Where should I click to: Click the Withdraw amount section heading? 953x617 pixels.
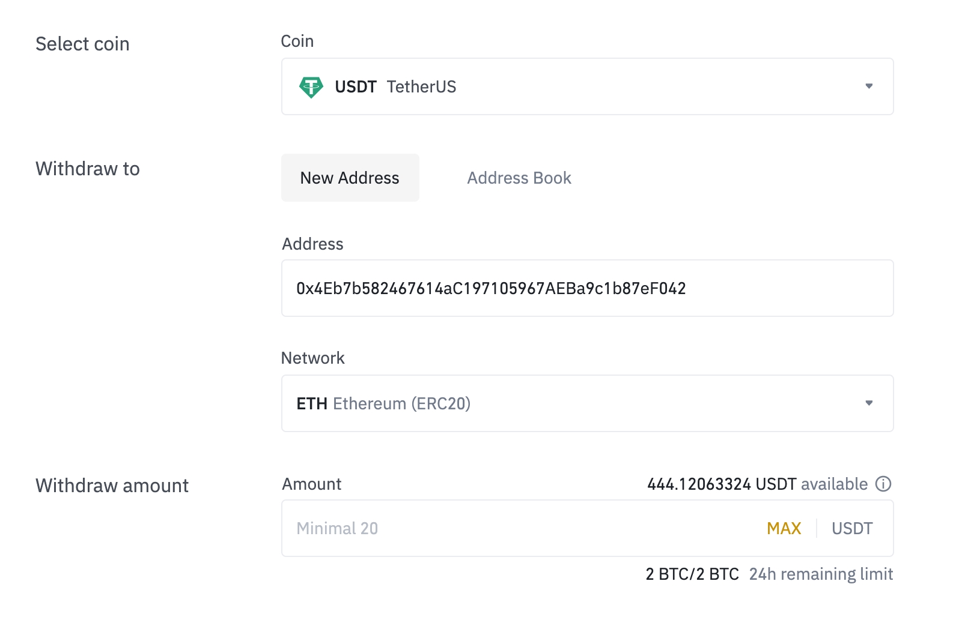coord(112,486)
